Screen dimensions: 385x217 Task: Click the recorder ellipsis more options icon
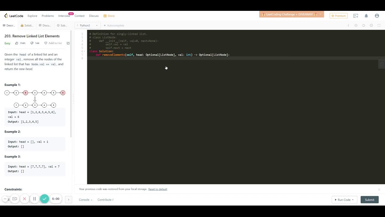5,199
